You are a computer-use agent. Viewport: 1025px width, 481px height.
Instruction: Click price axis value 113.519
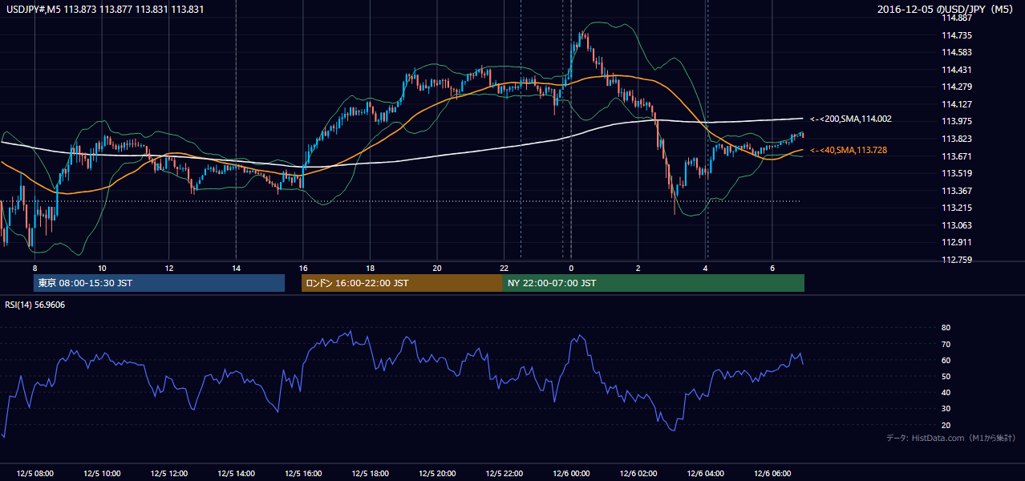(958, 173)
